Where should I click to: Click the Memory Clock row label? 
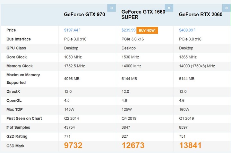click(20, 66)
